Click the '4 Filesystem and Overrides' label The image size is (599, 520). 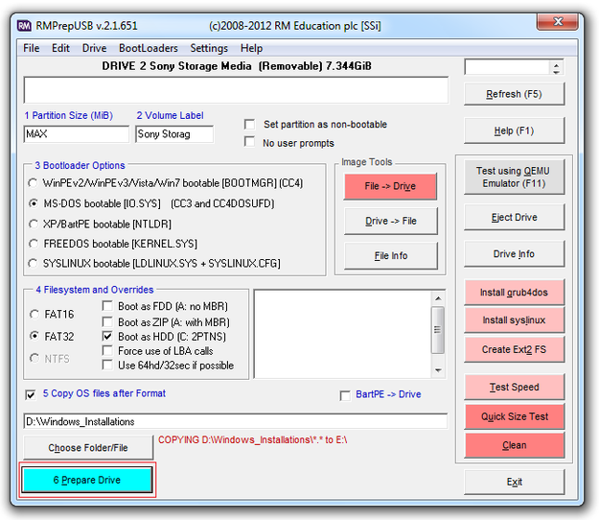point(95,290)
